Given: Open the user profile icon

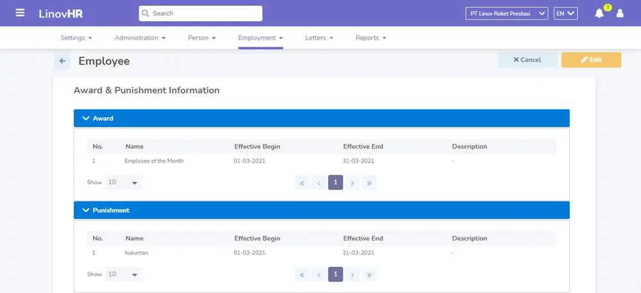Looking at the screenshot, I should coord(620,13).
